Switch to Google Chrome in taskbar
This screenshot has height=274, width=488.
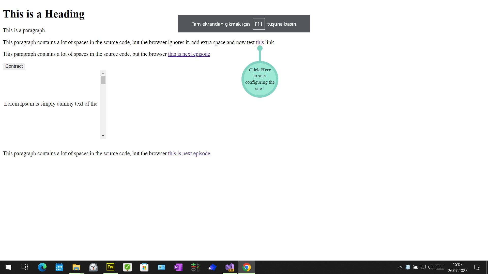click(x=247, y=267)
